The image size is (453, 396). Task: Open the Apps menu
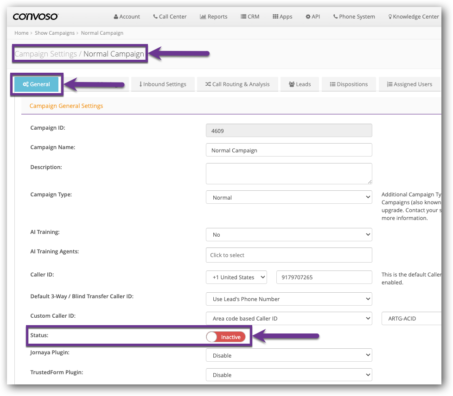click(x=282, y=17)
